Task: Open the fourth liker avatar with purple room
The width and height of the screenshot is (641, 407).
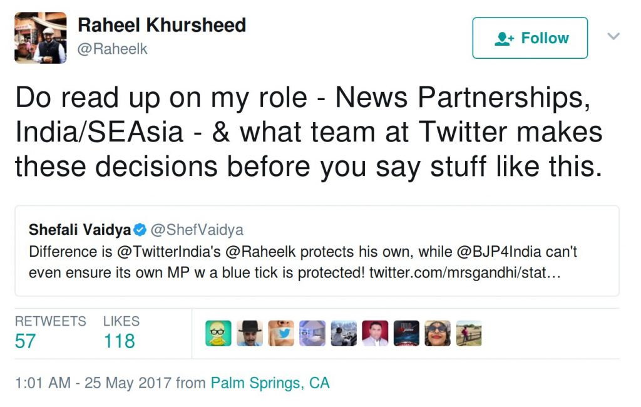Action: point(312,333)
